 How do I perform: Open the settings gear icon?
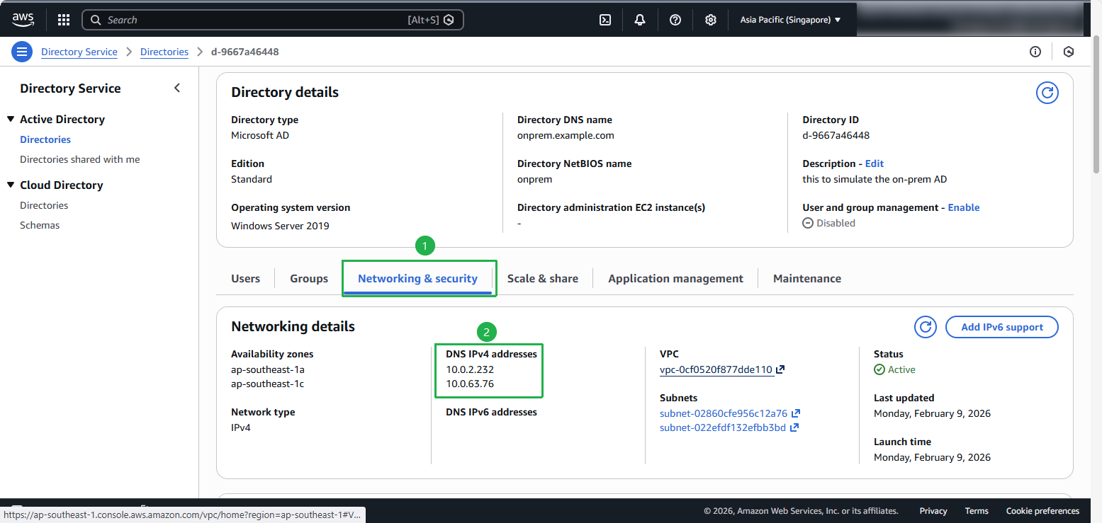tap(711, 20)
